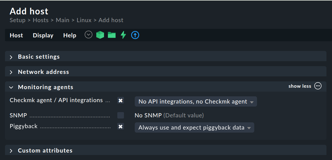Click the show less link
The height and width of the screenshot is (160, 332).
(x=300, y=86)
